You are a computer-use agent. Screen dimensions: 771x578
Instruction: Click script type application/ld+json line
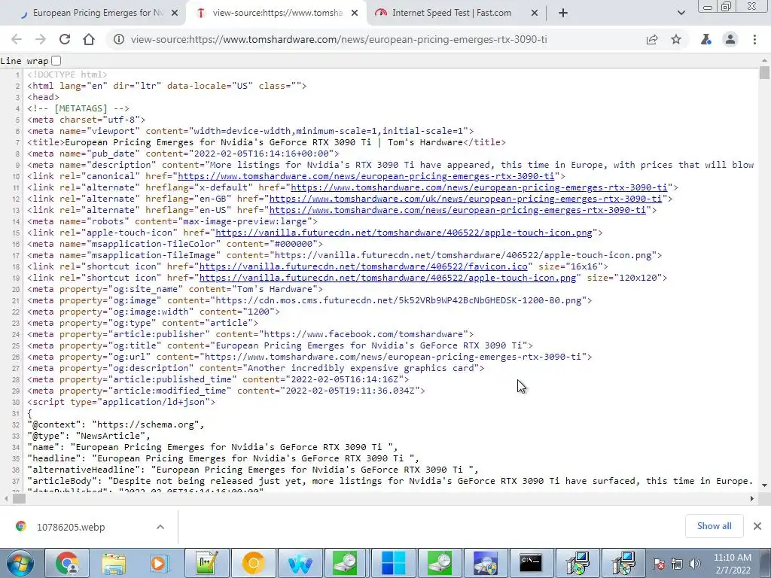tap(121, 402)
